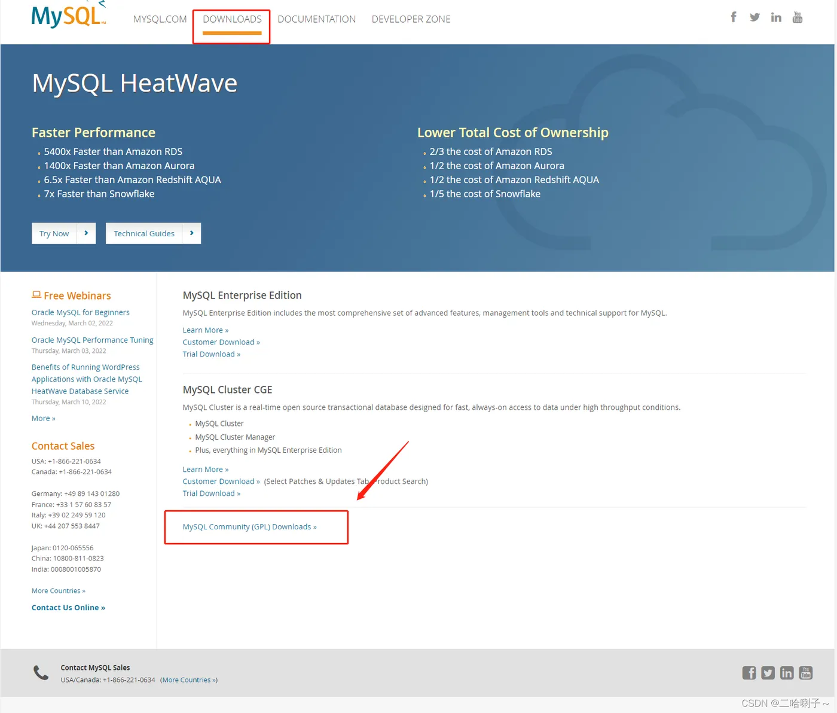The image size is (837, 713).
Task: Open the header YouTube icon
Action: [x=798, y=17]
